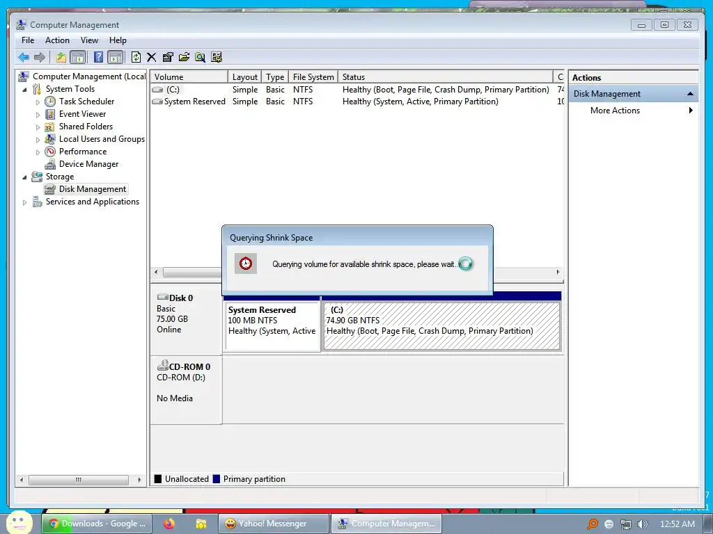Expand the Shared Folders node

click(38, 127)
